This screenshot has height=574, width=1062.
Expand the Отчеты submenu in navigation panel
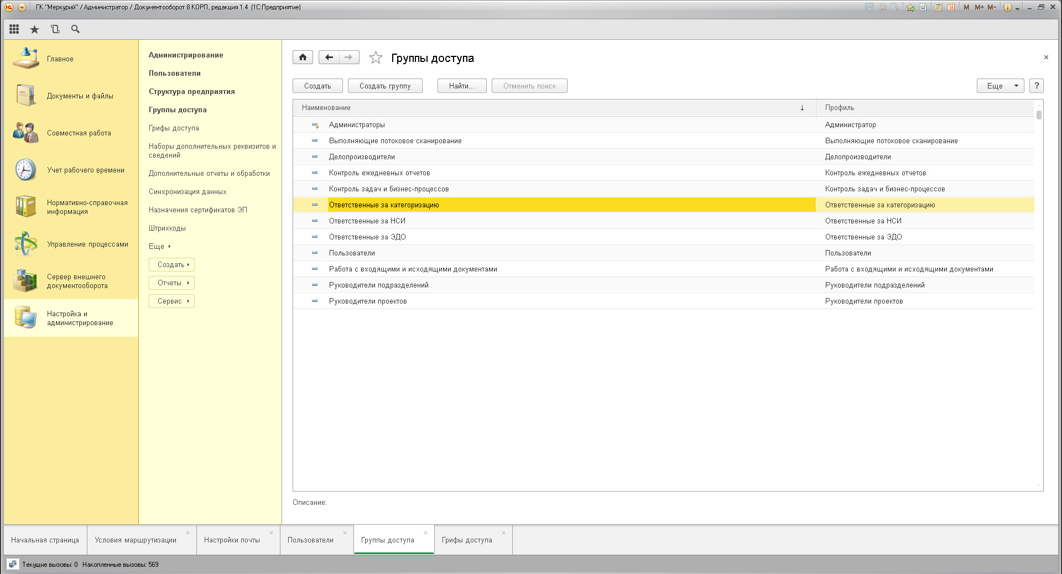(171, 283)
